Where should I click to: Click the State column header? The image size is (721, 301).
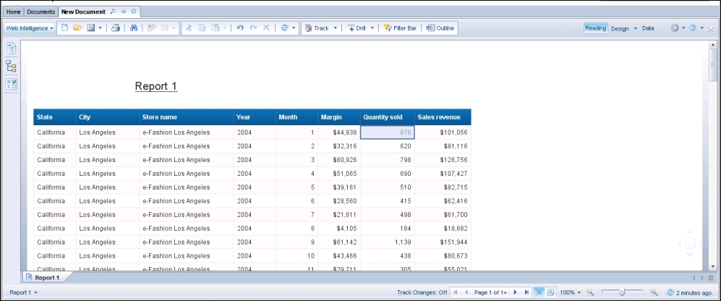55,117
